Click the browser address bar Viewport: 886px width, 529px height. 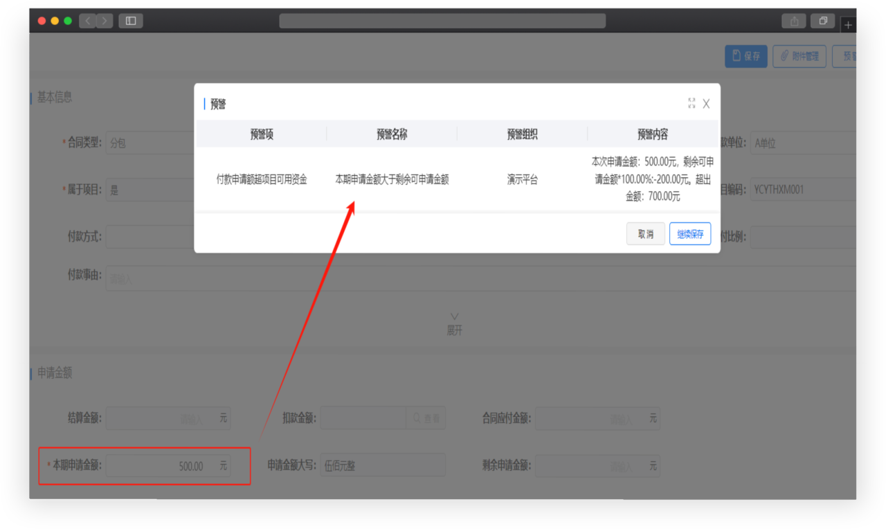click(442, 21)
